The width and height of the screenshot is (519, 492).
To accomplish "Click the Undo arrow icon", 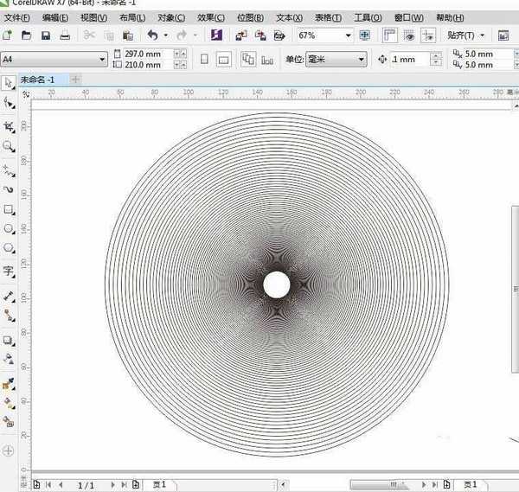I will pos(153,35).
